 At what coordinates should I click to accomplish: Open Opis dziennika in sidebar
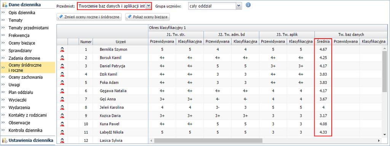[x=22, y=13]
